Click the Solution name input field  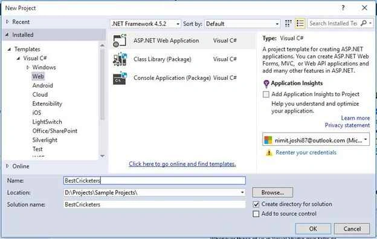155,205
